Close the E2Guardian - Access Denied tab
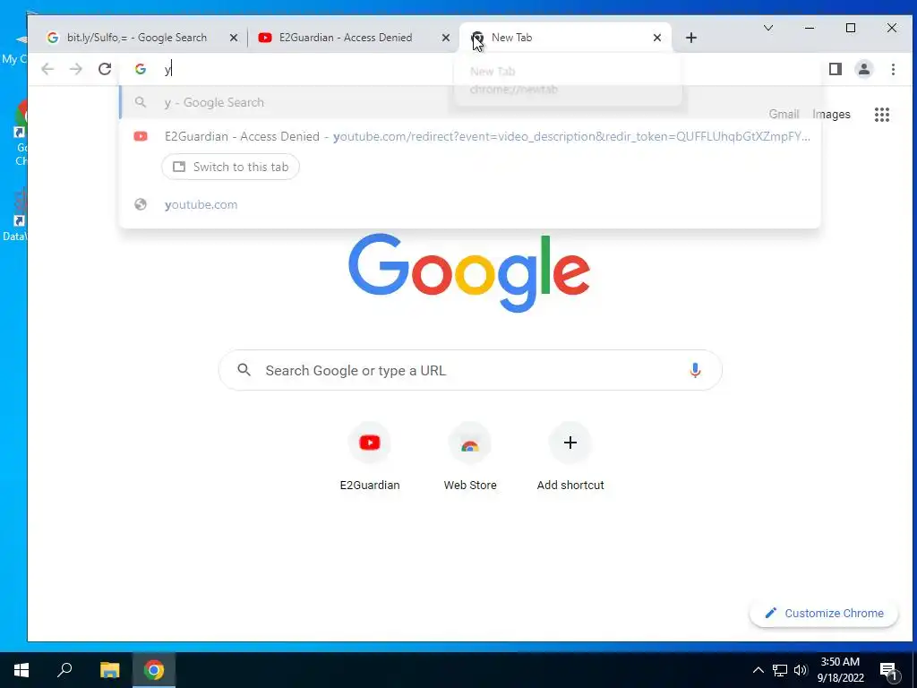 (x=446, y=38)
